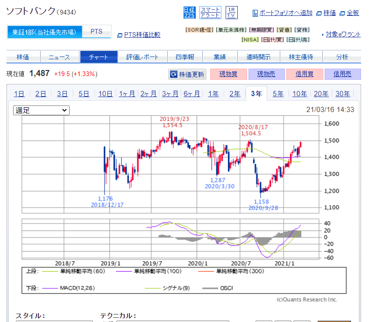The image size is (369, 322).
Task: Select the 2ヶ月 chart period
Action: coord(149,94)
